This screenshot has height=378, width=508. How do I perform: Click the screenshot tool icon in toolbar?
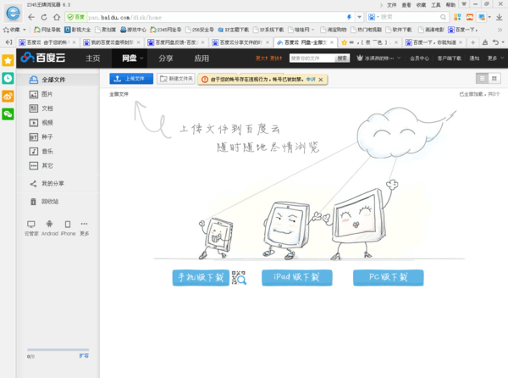[482, 17]
